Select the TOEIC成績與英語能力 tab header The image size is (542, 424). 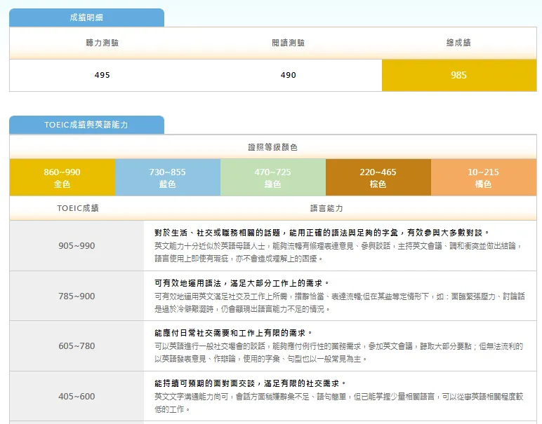(x=86, y=125)
